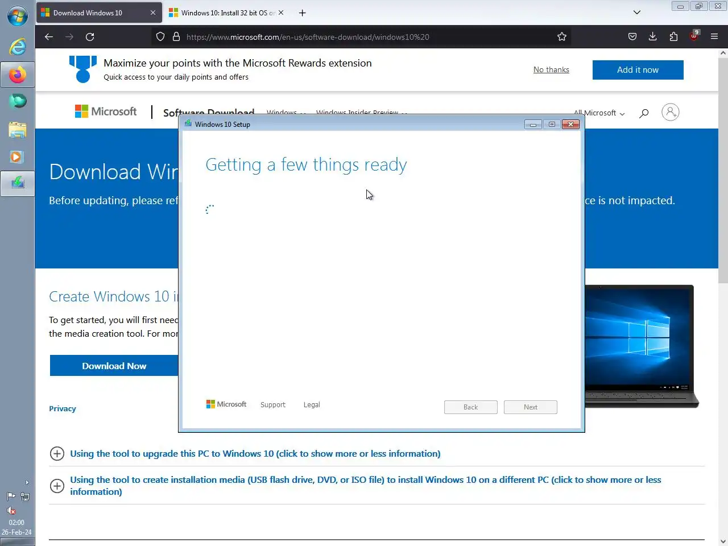Open 'Using the tool to upgrade this PC' link

click(255, 453)
